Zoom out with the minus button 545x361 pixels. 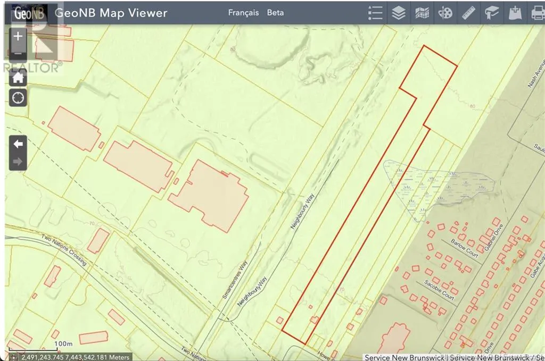(x=18, y=54)
